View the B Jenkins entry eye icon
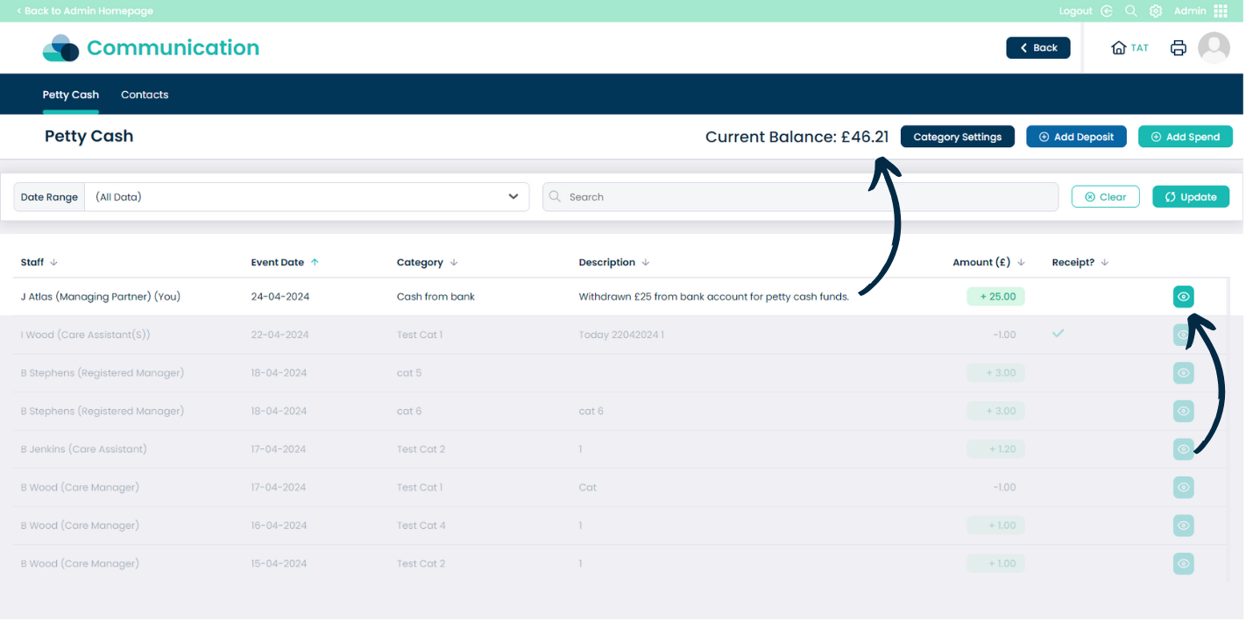This screenshot has width=1246, height=621. point(1184,449)
